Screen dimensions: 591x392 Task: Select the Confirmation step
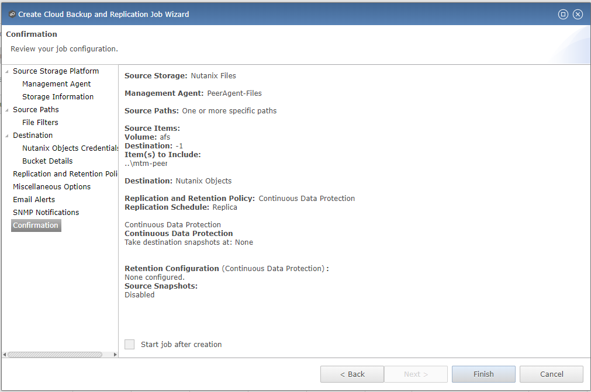pyautogui.click(x=36, y=225)
